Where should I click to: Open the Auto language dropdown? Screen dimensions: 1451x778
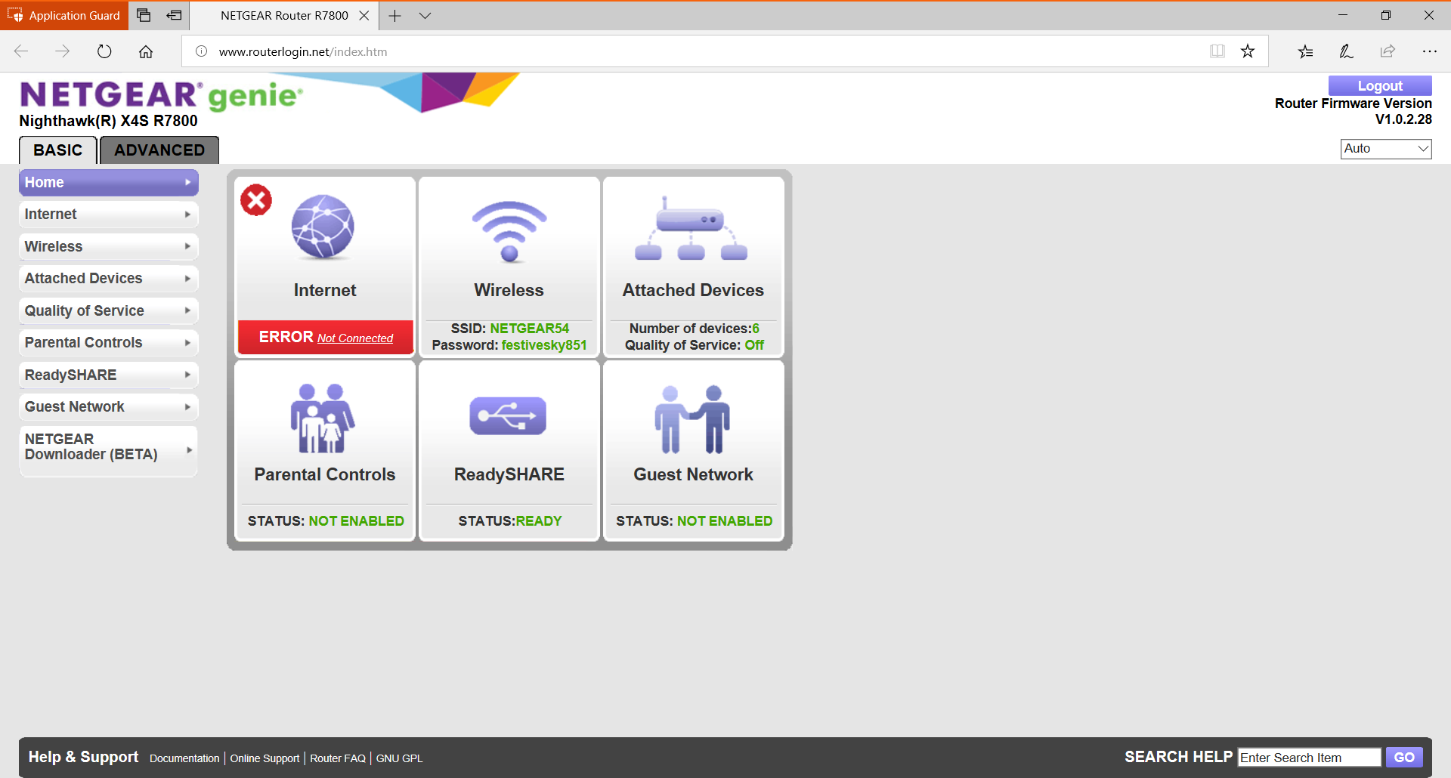pos(1386,149)
